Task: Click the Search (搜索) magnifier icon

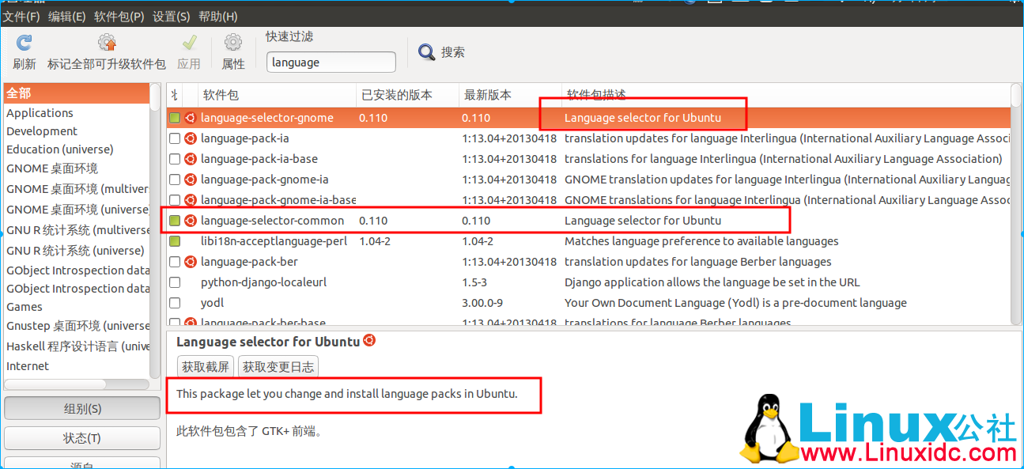Action: click(427, 52)
